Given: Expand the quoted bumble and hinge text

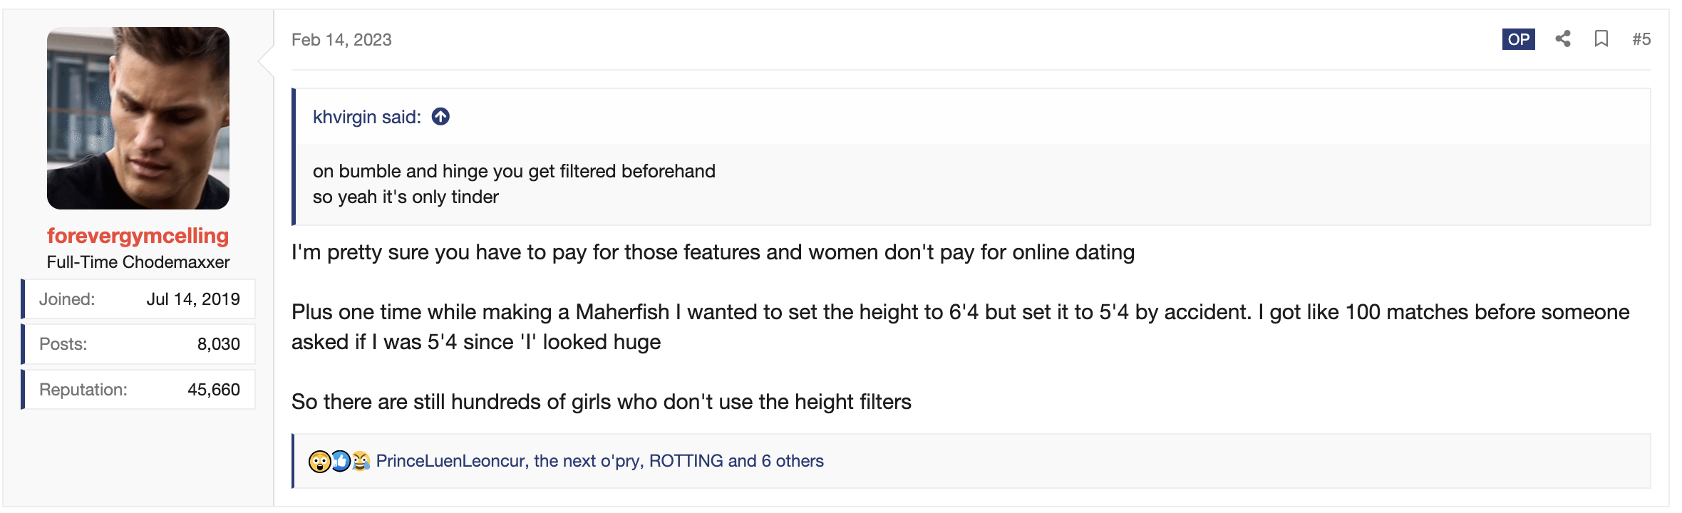Looking at the screenshot, I should 513,184.
